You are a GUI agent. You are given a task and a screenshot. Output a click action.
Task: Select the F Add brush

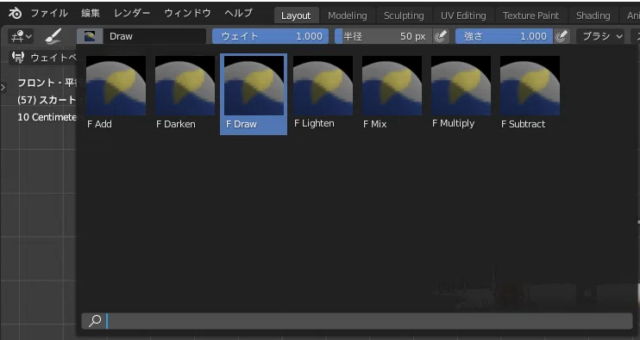tap(116, 94)
